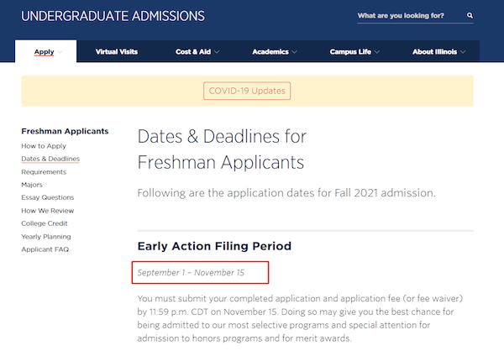This screenshot has height=351, width=504.
Task: Go to the Requirements page
Action: coord(44,172)
